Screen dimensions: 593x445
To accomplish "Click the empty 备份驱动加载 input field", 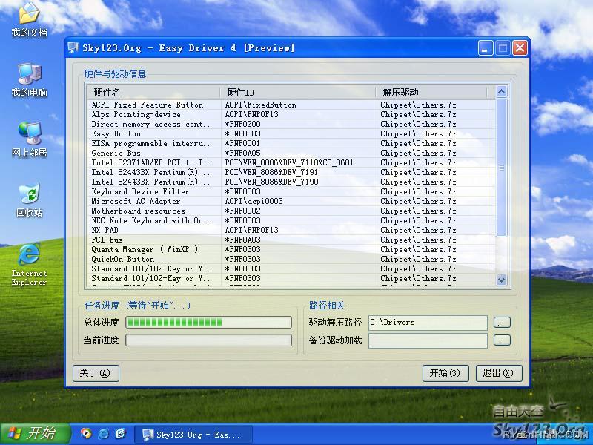I will [428, 340].
